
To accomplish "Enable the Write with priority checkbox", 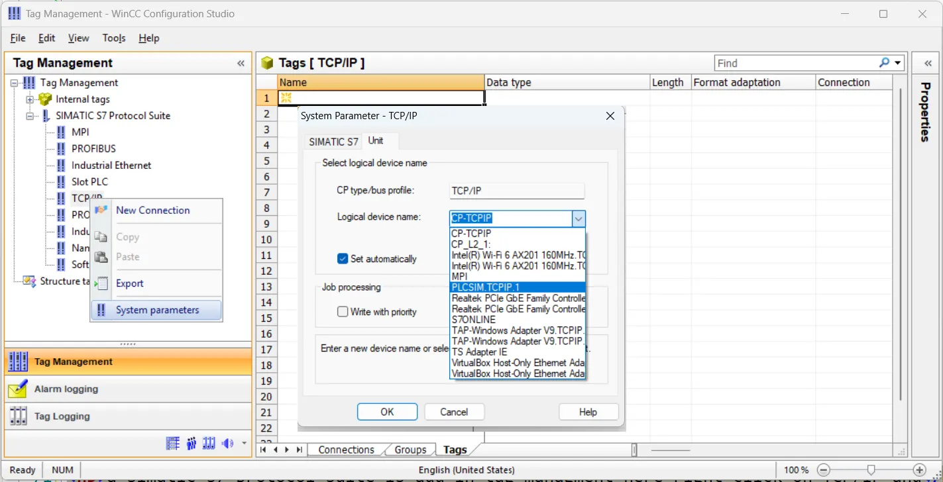I will (343, 312).
